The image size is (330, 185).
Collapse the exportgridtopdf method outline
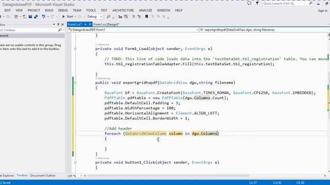(x=75, y=83)
